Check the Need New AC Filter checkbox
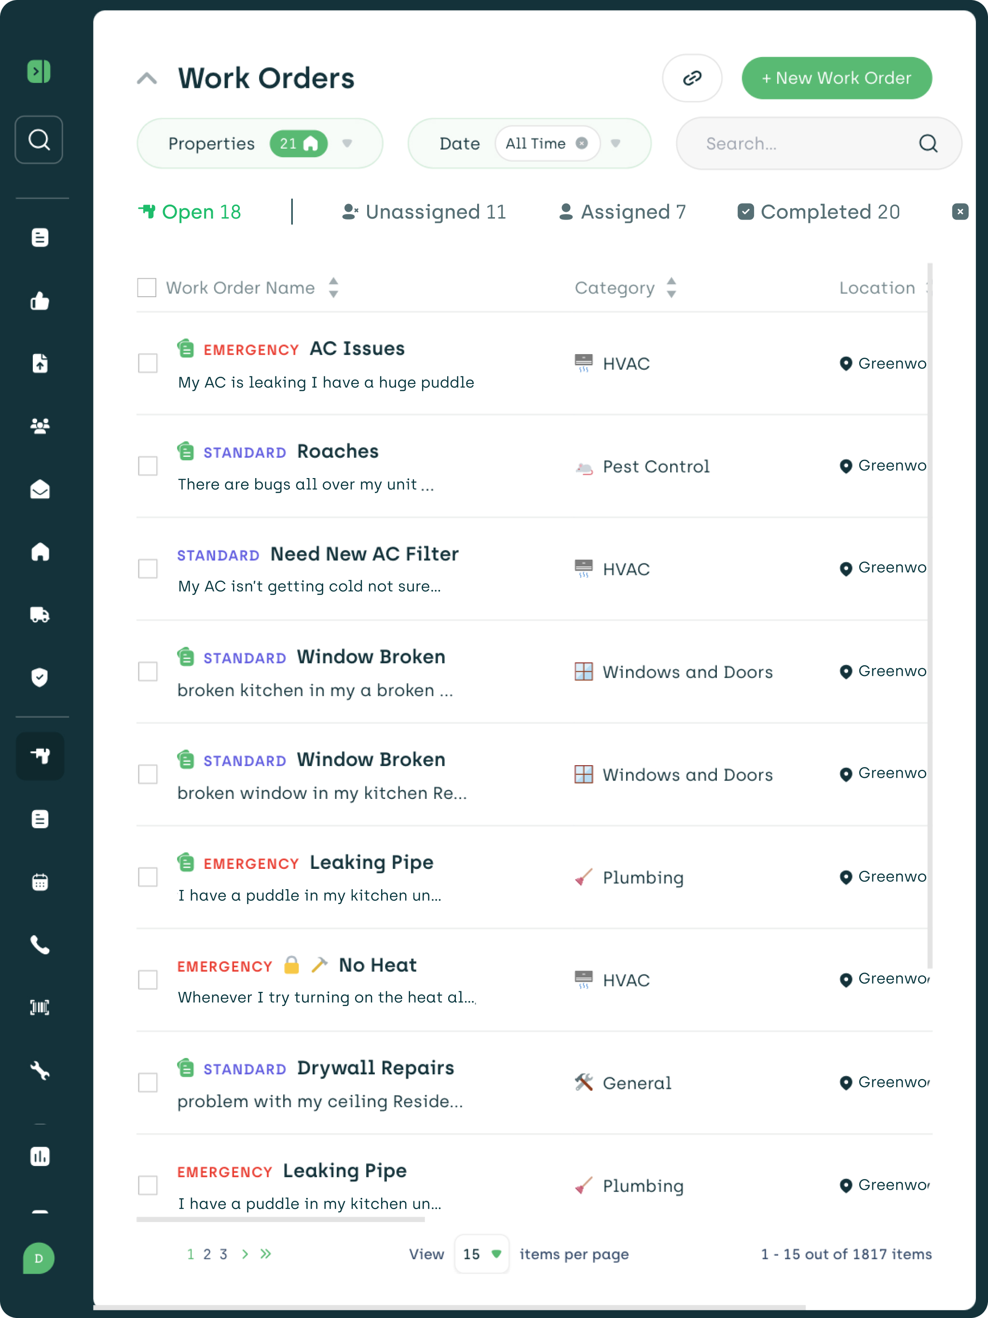This screenshot has height=1318, width=988. 148,568
